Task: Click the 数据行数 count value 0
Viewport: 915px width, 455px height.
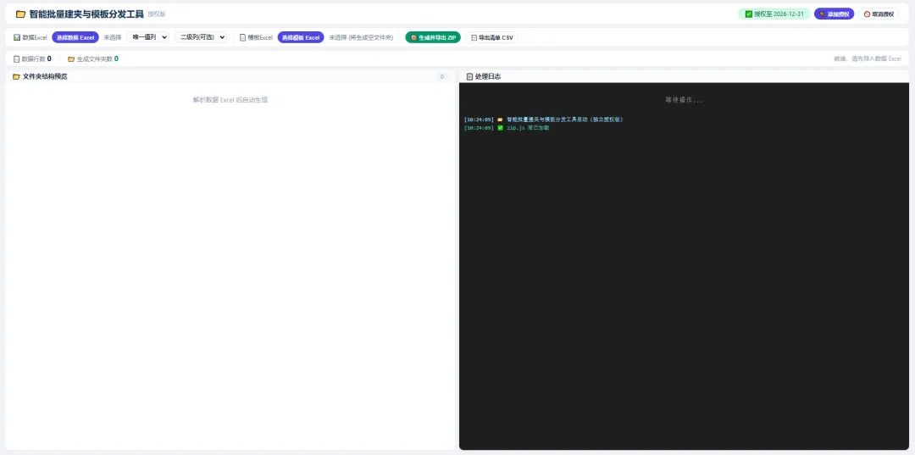Action: (49, 59)
